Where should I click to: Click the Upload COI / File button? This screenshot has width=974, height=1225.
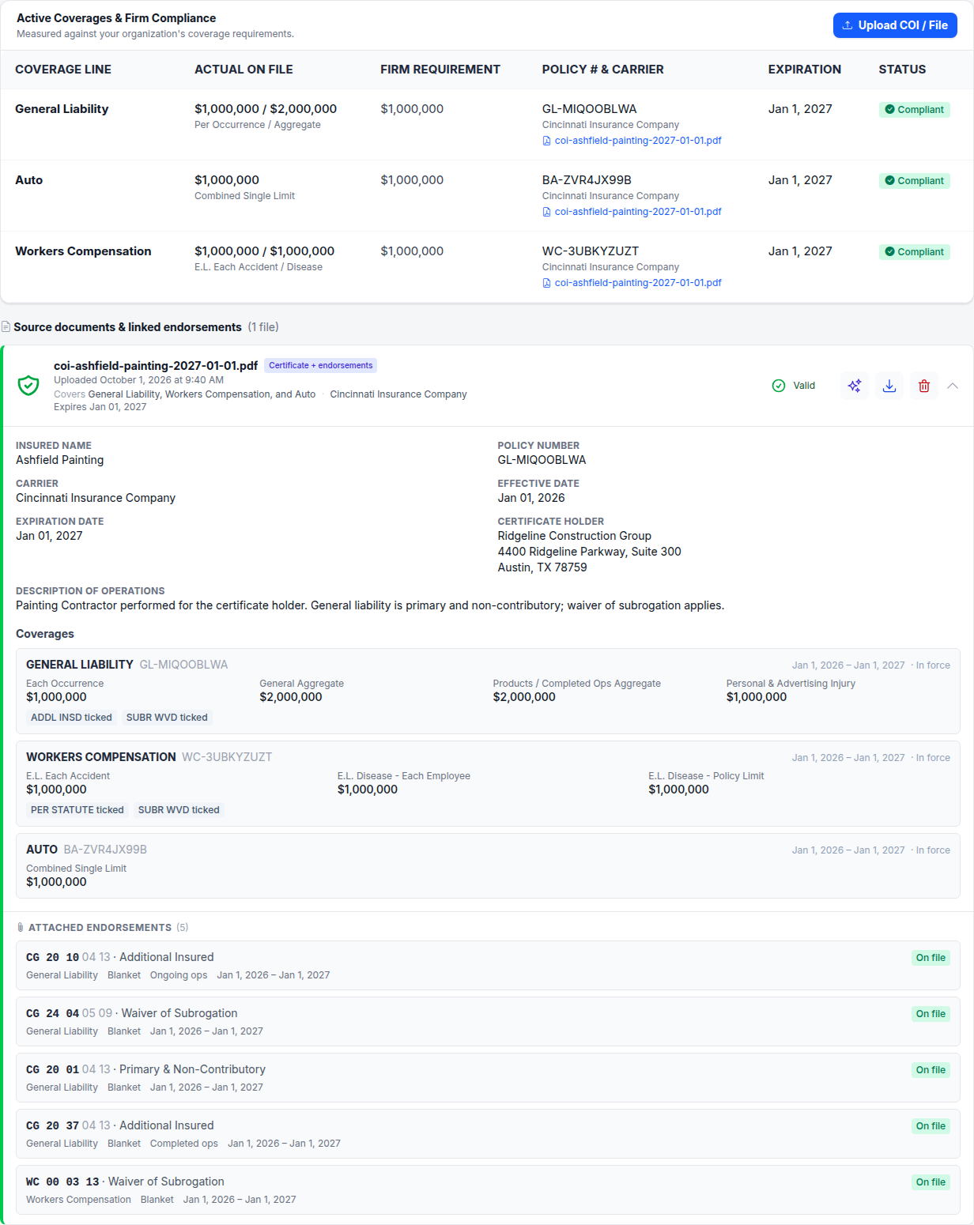895,25
